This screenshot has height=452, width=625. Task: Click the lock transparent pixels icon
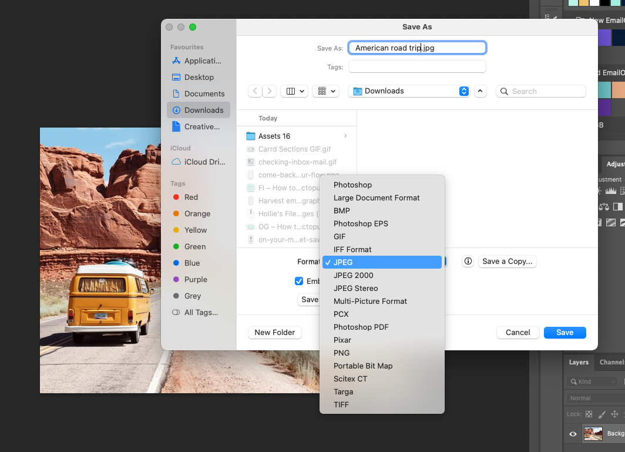tap(589, 414)
